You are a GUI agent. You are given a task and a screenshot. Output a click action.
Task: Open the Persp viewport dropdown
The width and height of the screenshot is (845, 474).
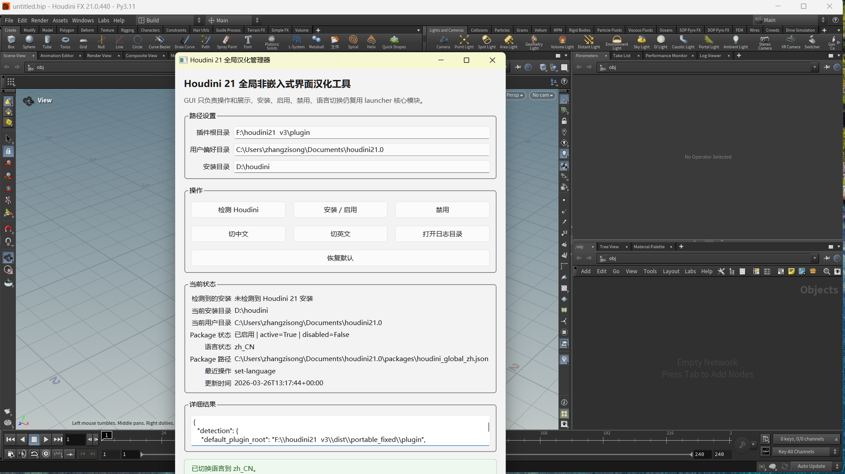coord(514,95)
